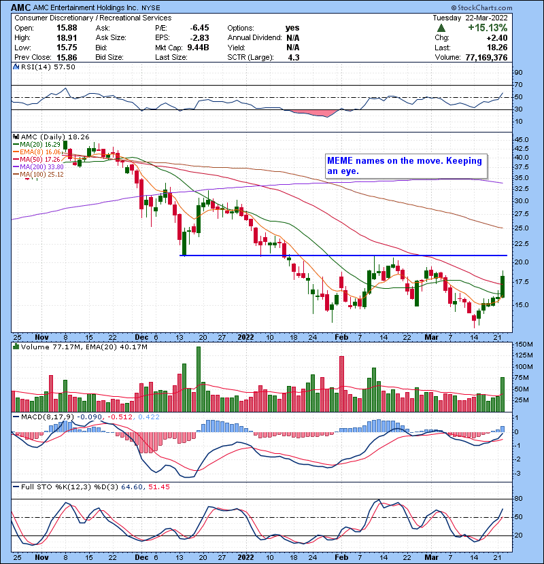Click the 45.0 label on price axis
Screen dimensions: 544x564
tap(522, 139)
